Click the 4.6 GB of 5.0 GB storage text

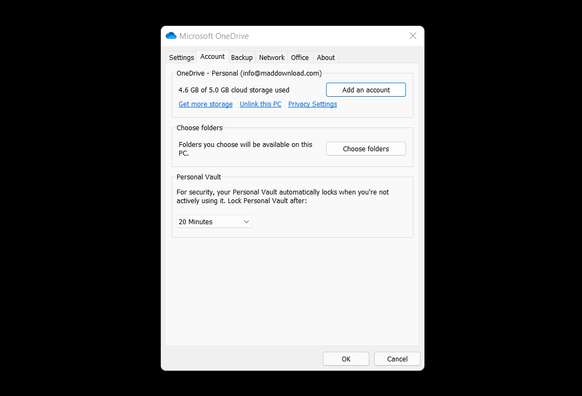(234, 90)
